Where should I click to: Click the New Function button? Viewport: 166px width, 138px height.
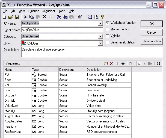[152, 41]
